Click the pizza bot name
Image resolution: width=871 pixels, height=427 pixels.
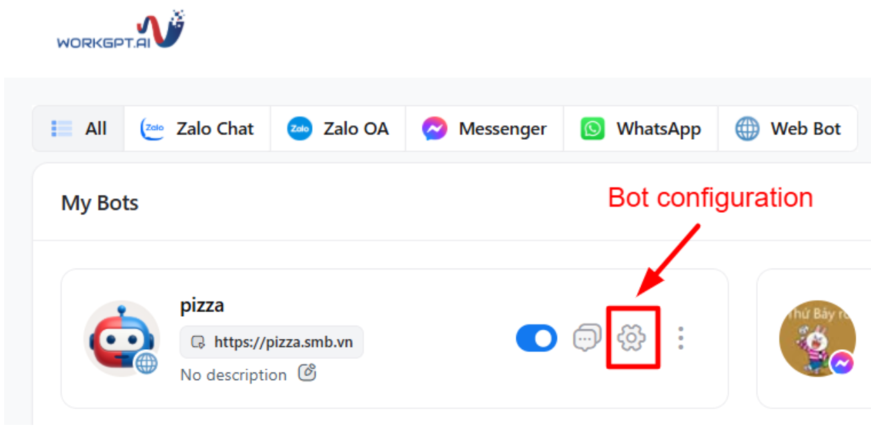click(x=202, y=305)
